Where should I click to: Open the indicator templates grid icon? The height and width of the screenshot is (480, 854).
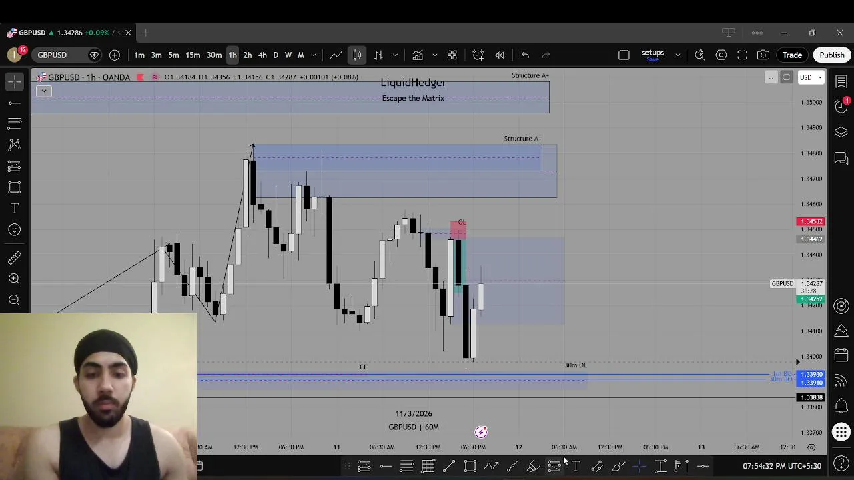point(452,55)
